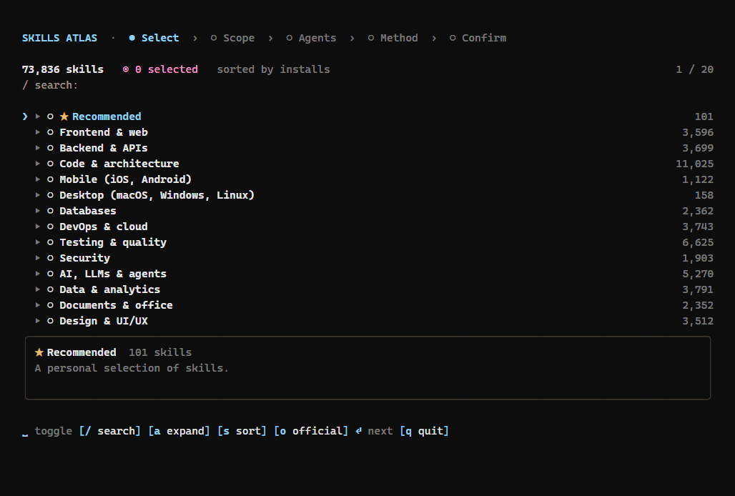Expand the DevOps & cloud triangle
The height and width of the screenshot is (496, 735).
38,227
